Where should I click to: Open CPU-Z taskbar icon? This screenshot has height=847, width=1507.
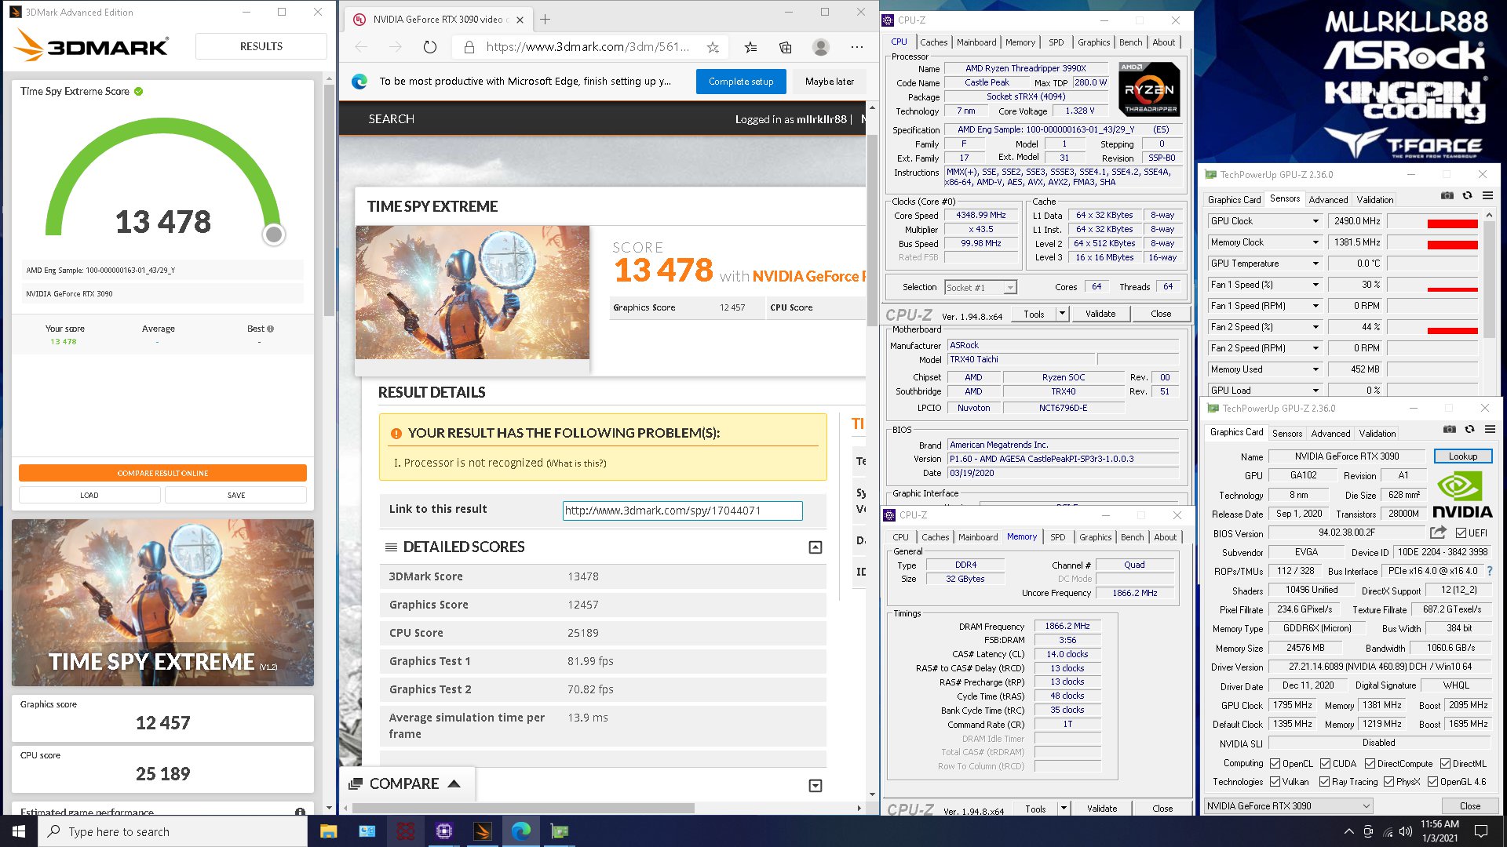[444, 831]
